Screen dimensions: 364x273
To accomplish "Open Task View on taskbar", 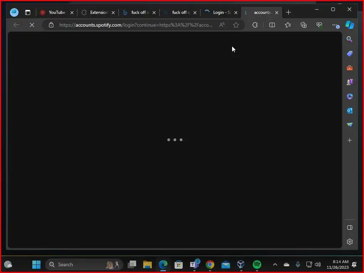I will pos(132,264).
